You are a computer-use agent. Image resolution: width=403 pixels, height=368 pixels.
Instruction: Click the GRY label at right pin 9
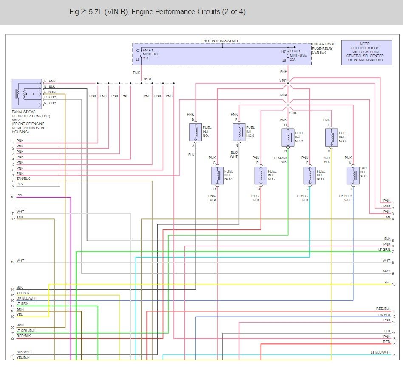[386, 272]
